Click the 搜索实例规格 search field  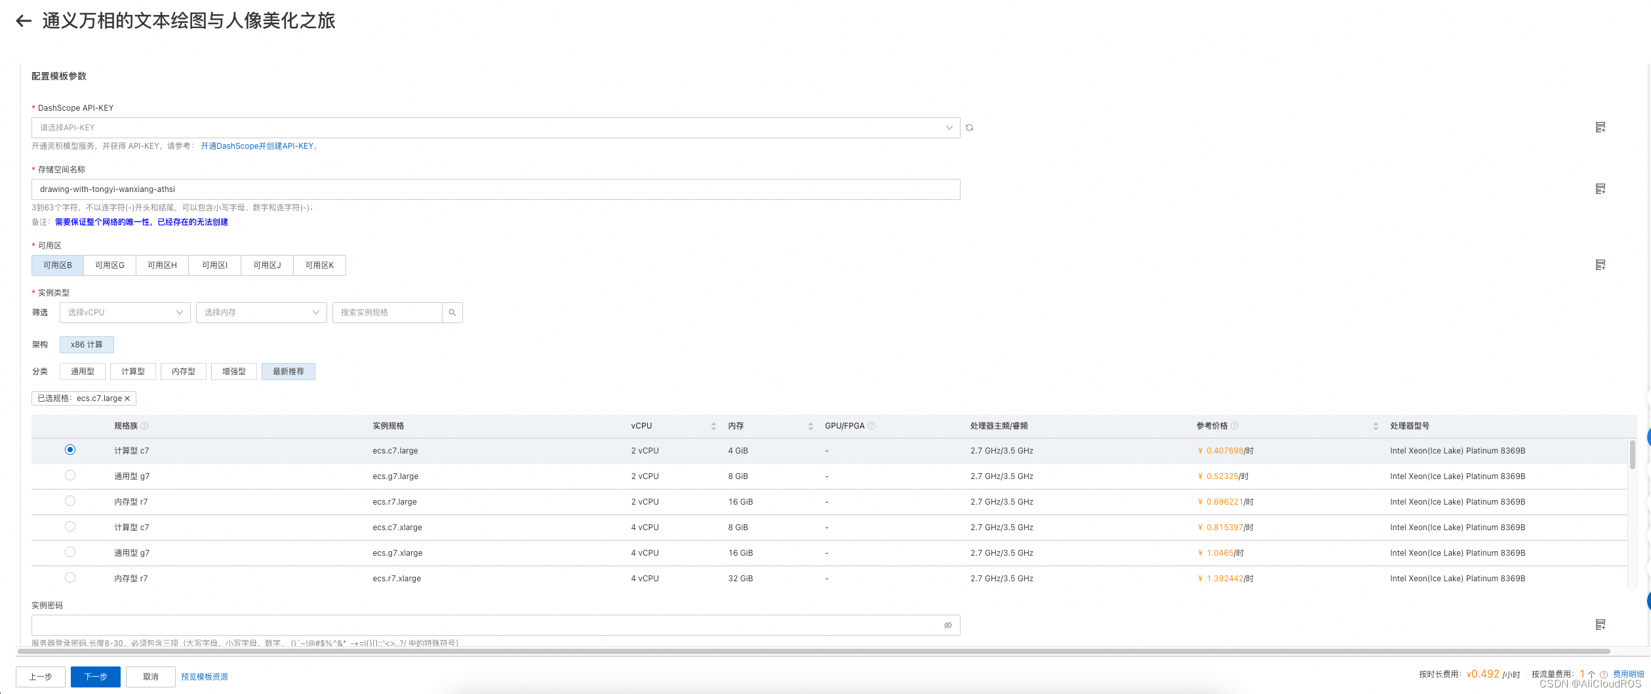(x=388, y=313)
